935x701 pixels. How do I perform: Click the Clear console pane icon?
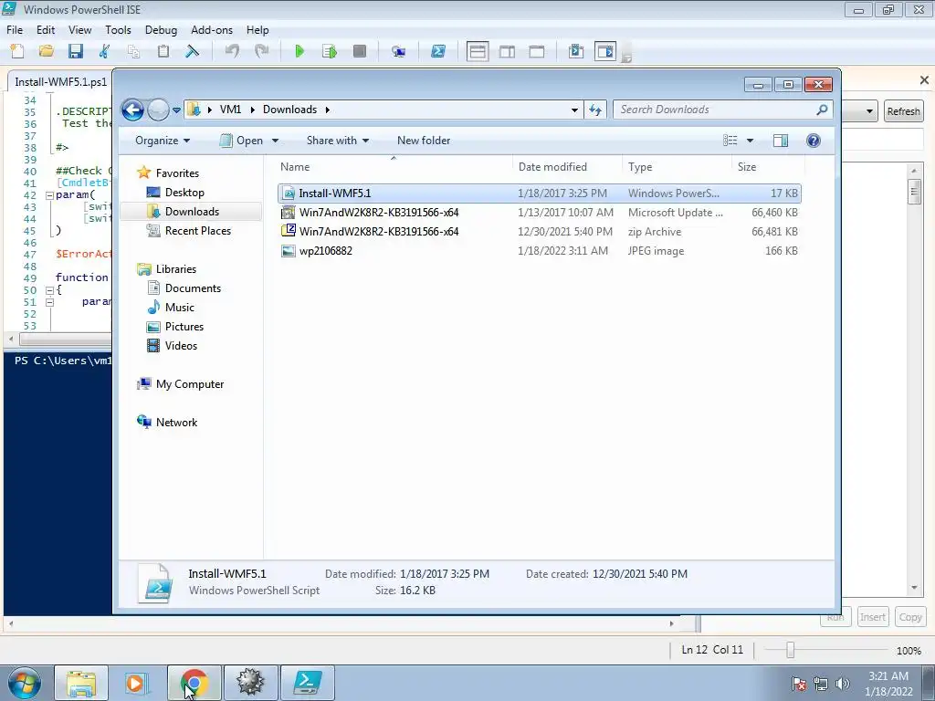tap(192, 51)
